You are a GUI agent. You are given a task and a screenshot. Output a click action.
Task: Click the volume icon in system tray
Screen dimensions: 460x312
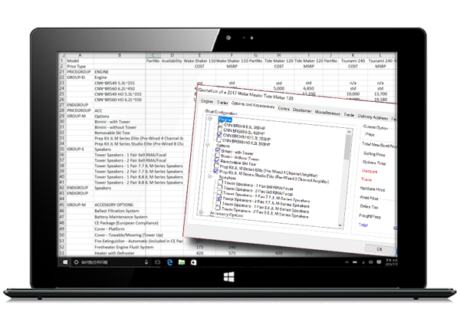371,262
